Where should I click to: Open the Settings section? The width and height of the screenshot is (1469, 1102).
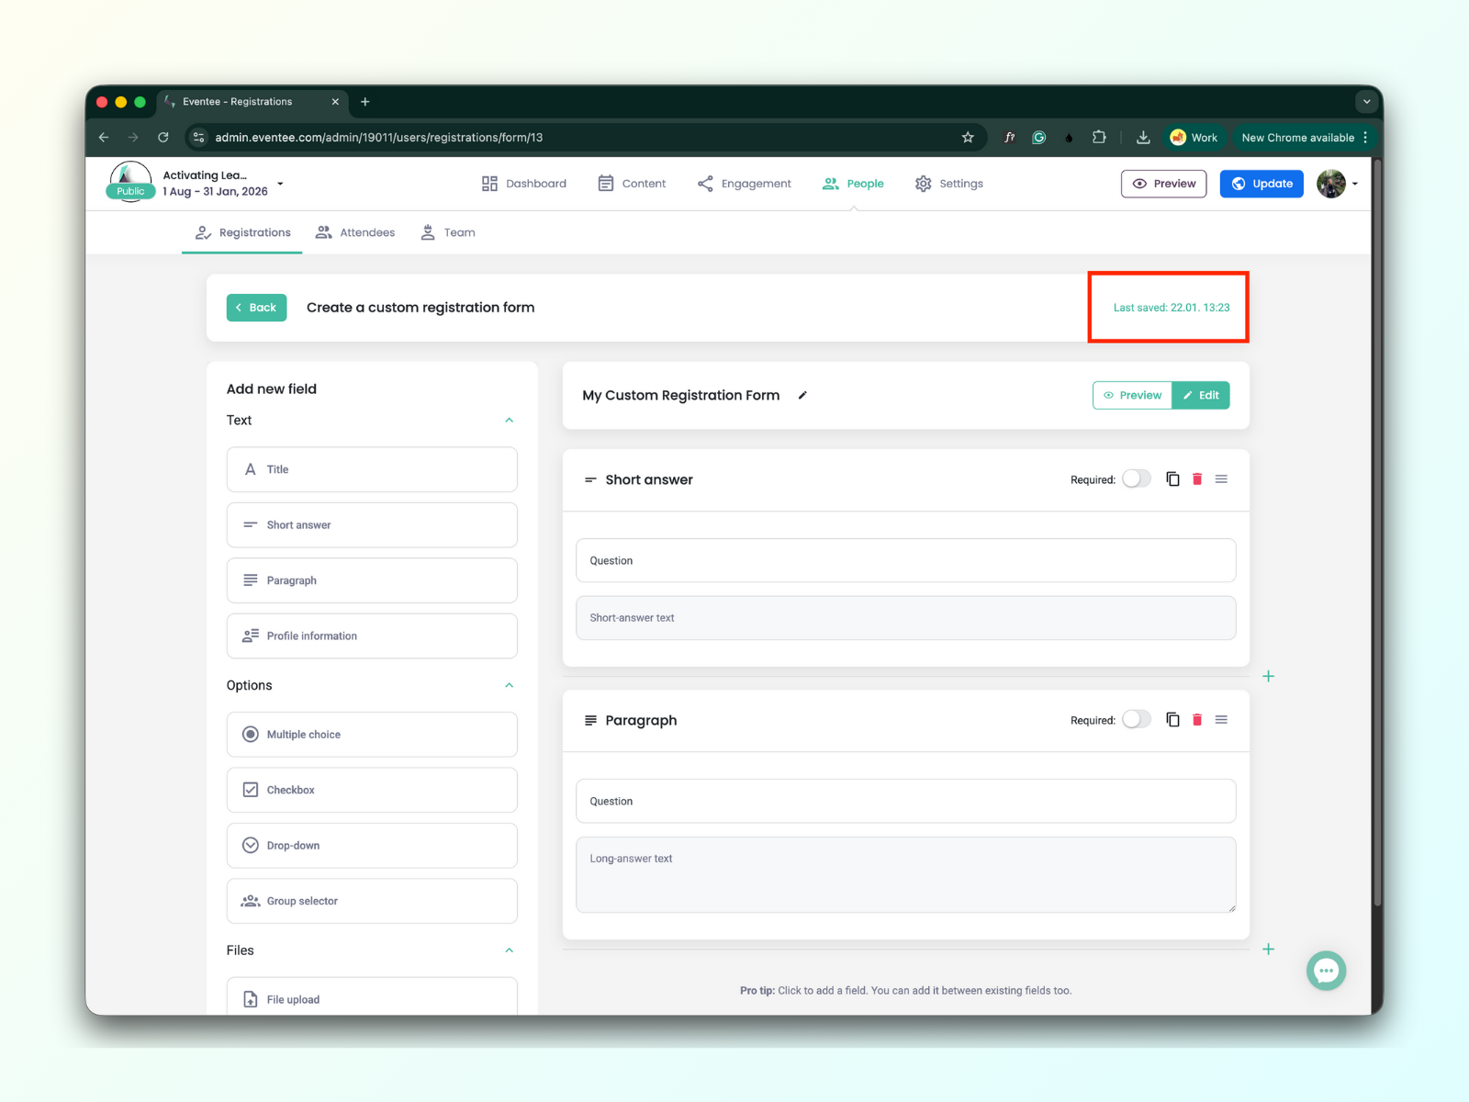(949, 184)
